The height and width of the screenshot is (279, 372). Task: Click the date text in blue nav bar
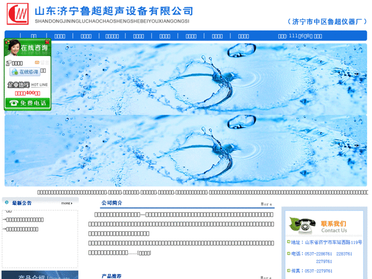tap(300, 36)
